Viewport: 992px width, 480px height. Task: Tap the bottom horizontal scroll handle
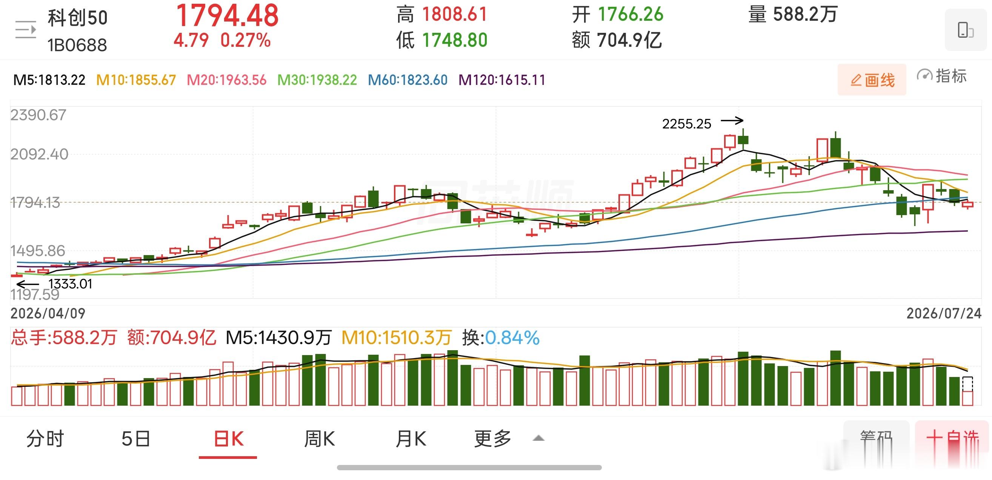tap(469, 467)
